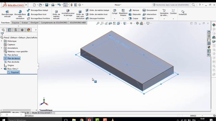
Task: Click the Print icon
Action: pos(53,5)
